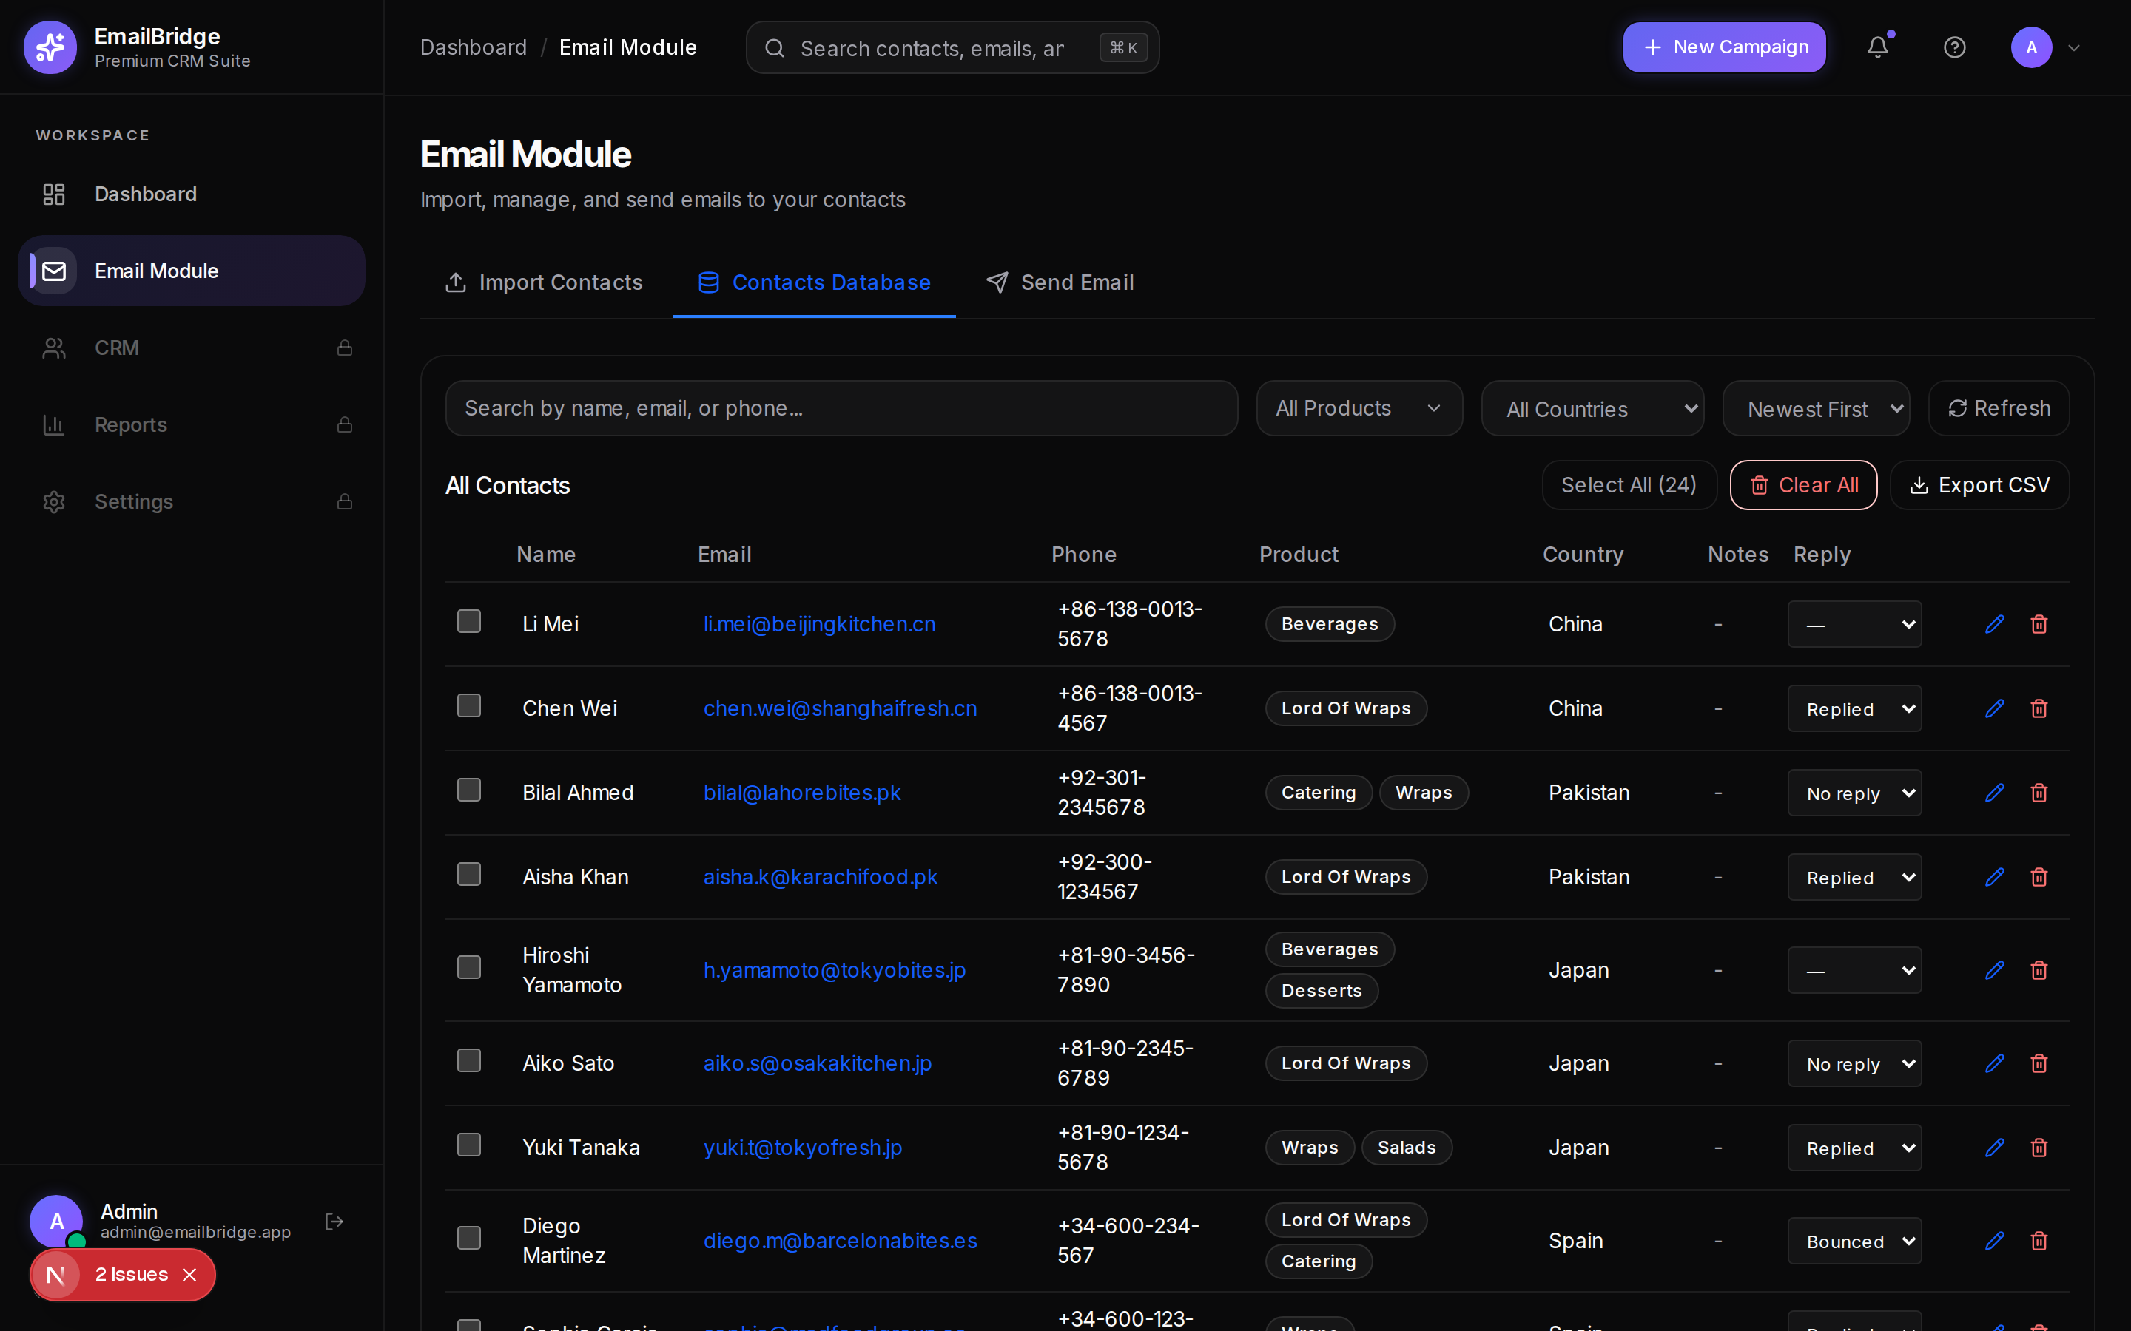Screen dimensions: 2131x1331
Task: Open Li Mei's reply status dropdown
Action: coord(1854,624)
